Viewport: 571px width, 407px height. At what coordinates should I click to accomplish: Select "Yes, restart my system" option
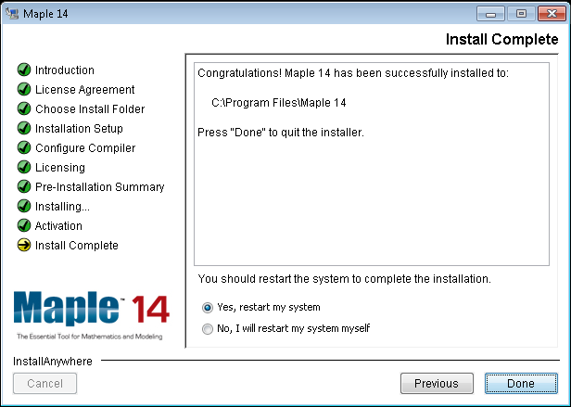(x=208, y=307)
